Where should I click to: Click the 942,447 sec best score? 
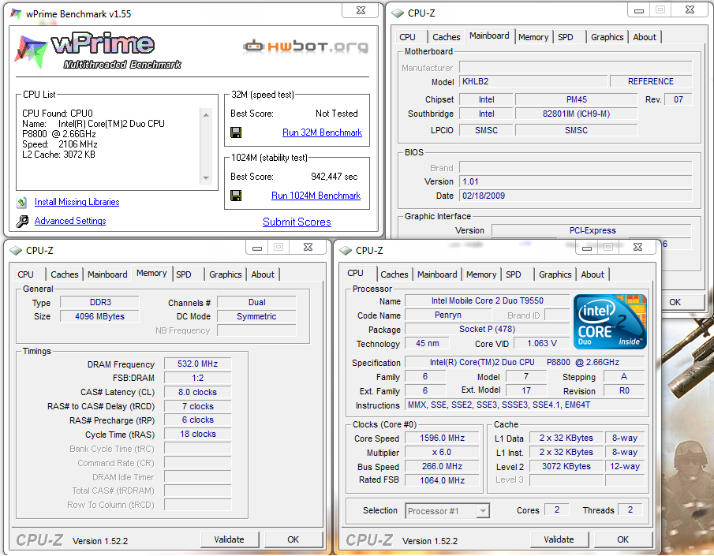(x=335, y=177)
